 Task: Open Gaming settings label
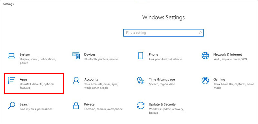click(x=219, y=79)
